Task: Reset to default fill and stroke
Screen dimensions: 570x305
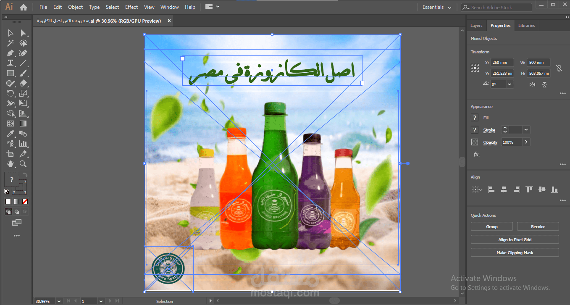Action: click(7, 192)
